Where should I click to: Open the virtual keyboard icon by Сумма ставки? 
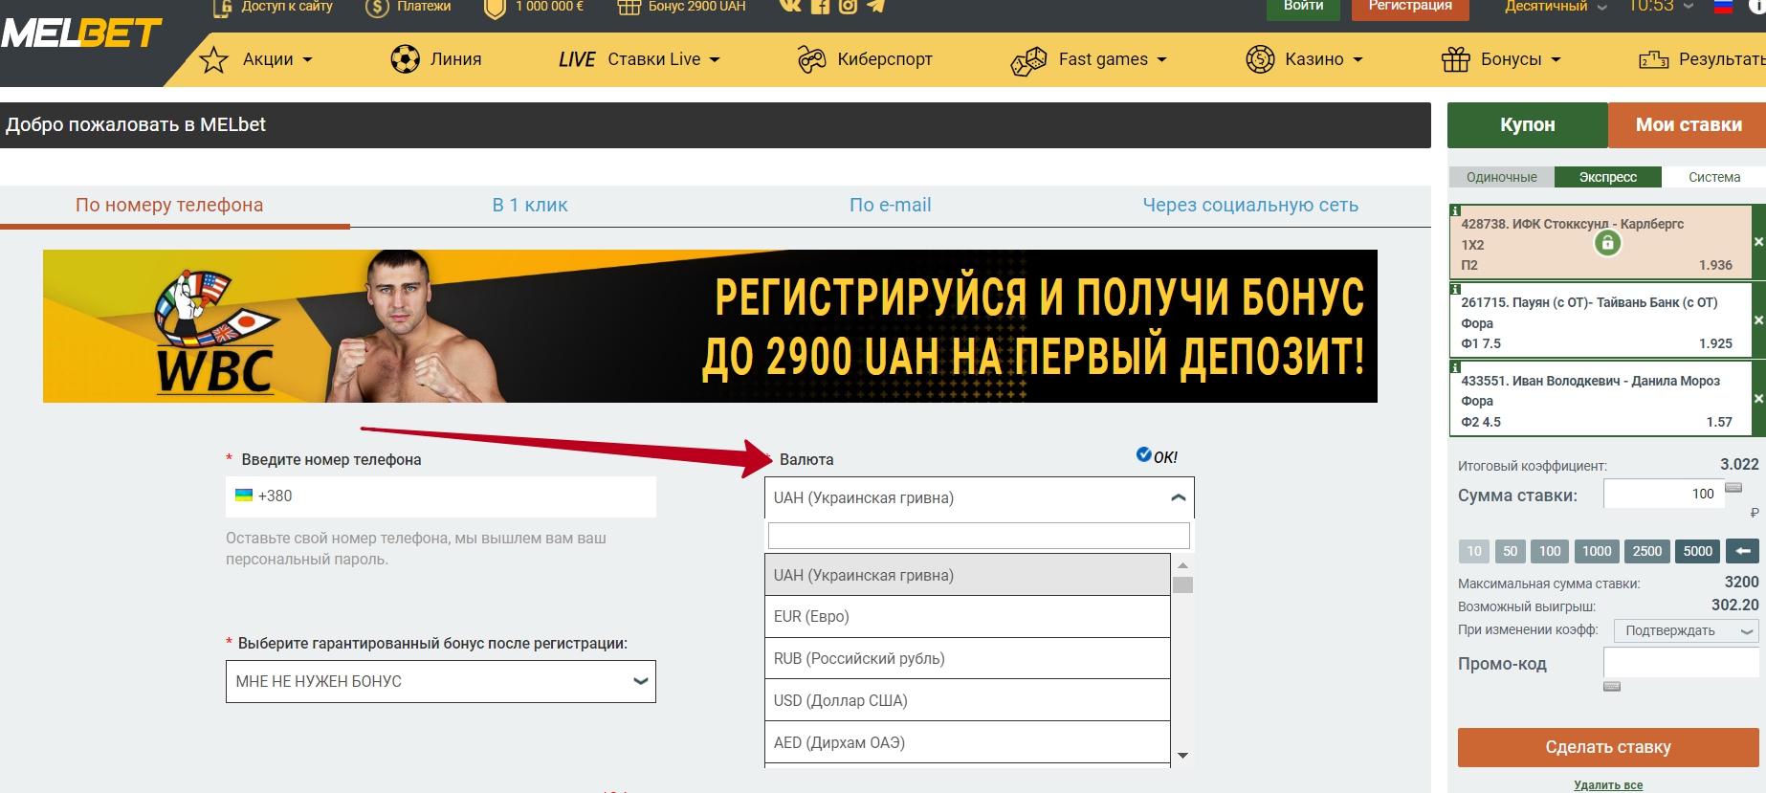click(1733, 488)
